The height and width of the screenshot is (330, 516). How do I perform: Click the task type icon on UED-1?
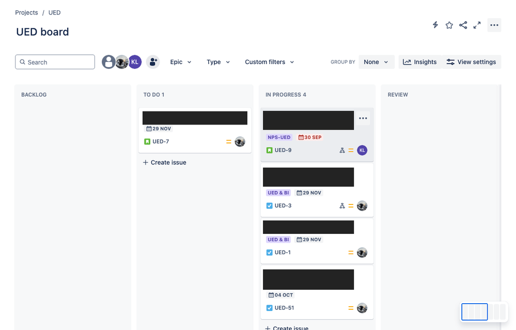click(x=269, y=253)
